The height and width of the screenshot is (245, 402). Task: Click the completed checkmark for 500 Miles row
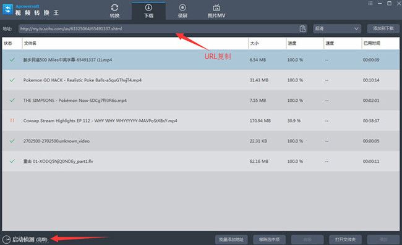12,60
